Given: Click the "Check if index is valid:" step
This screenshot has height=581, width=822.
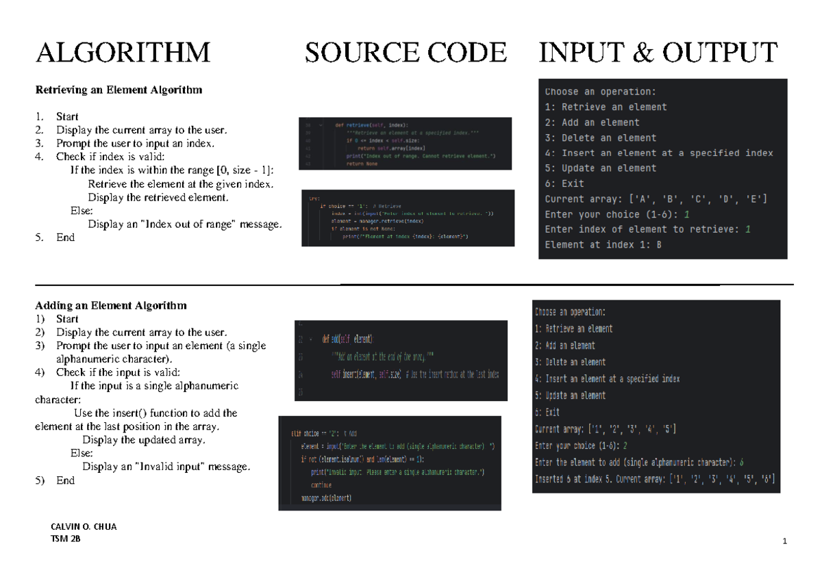Looking at the screenshot, I should (110, 157).
